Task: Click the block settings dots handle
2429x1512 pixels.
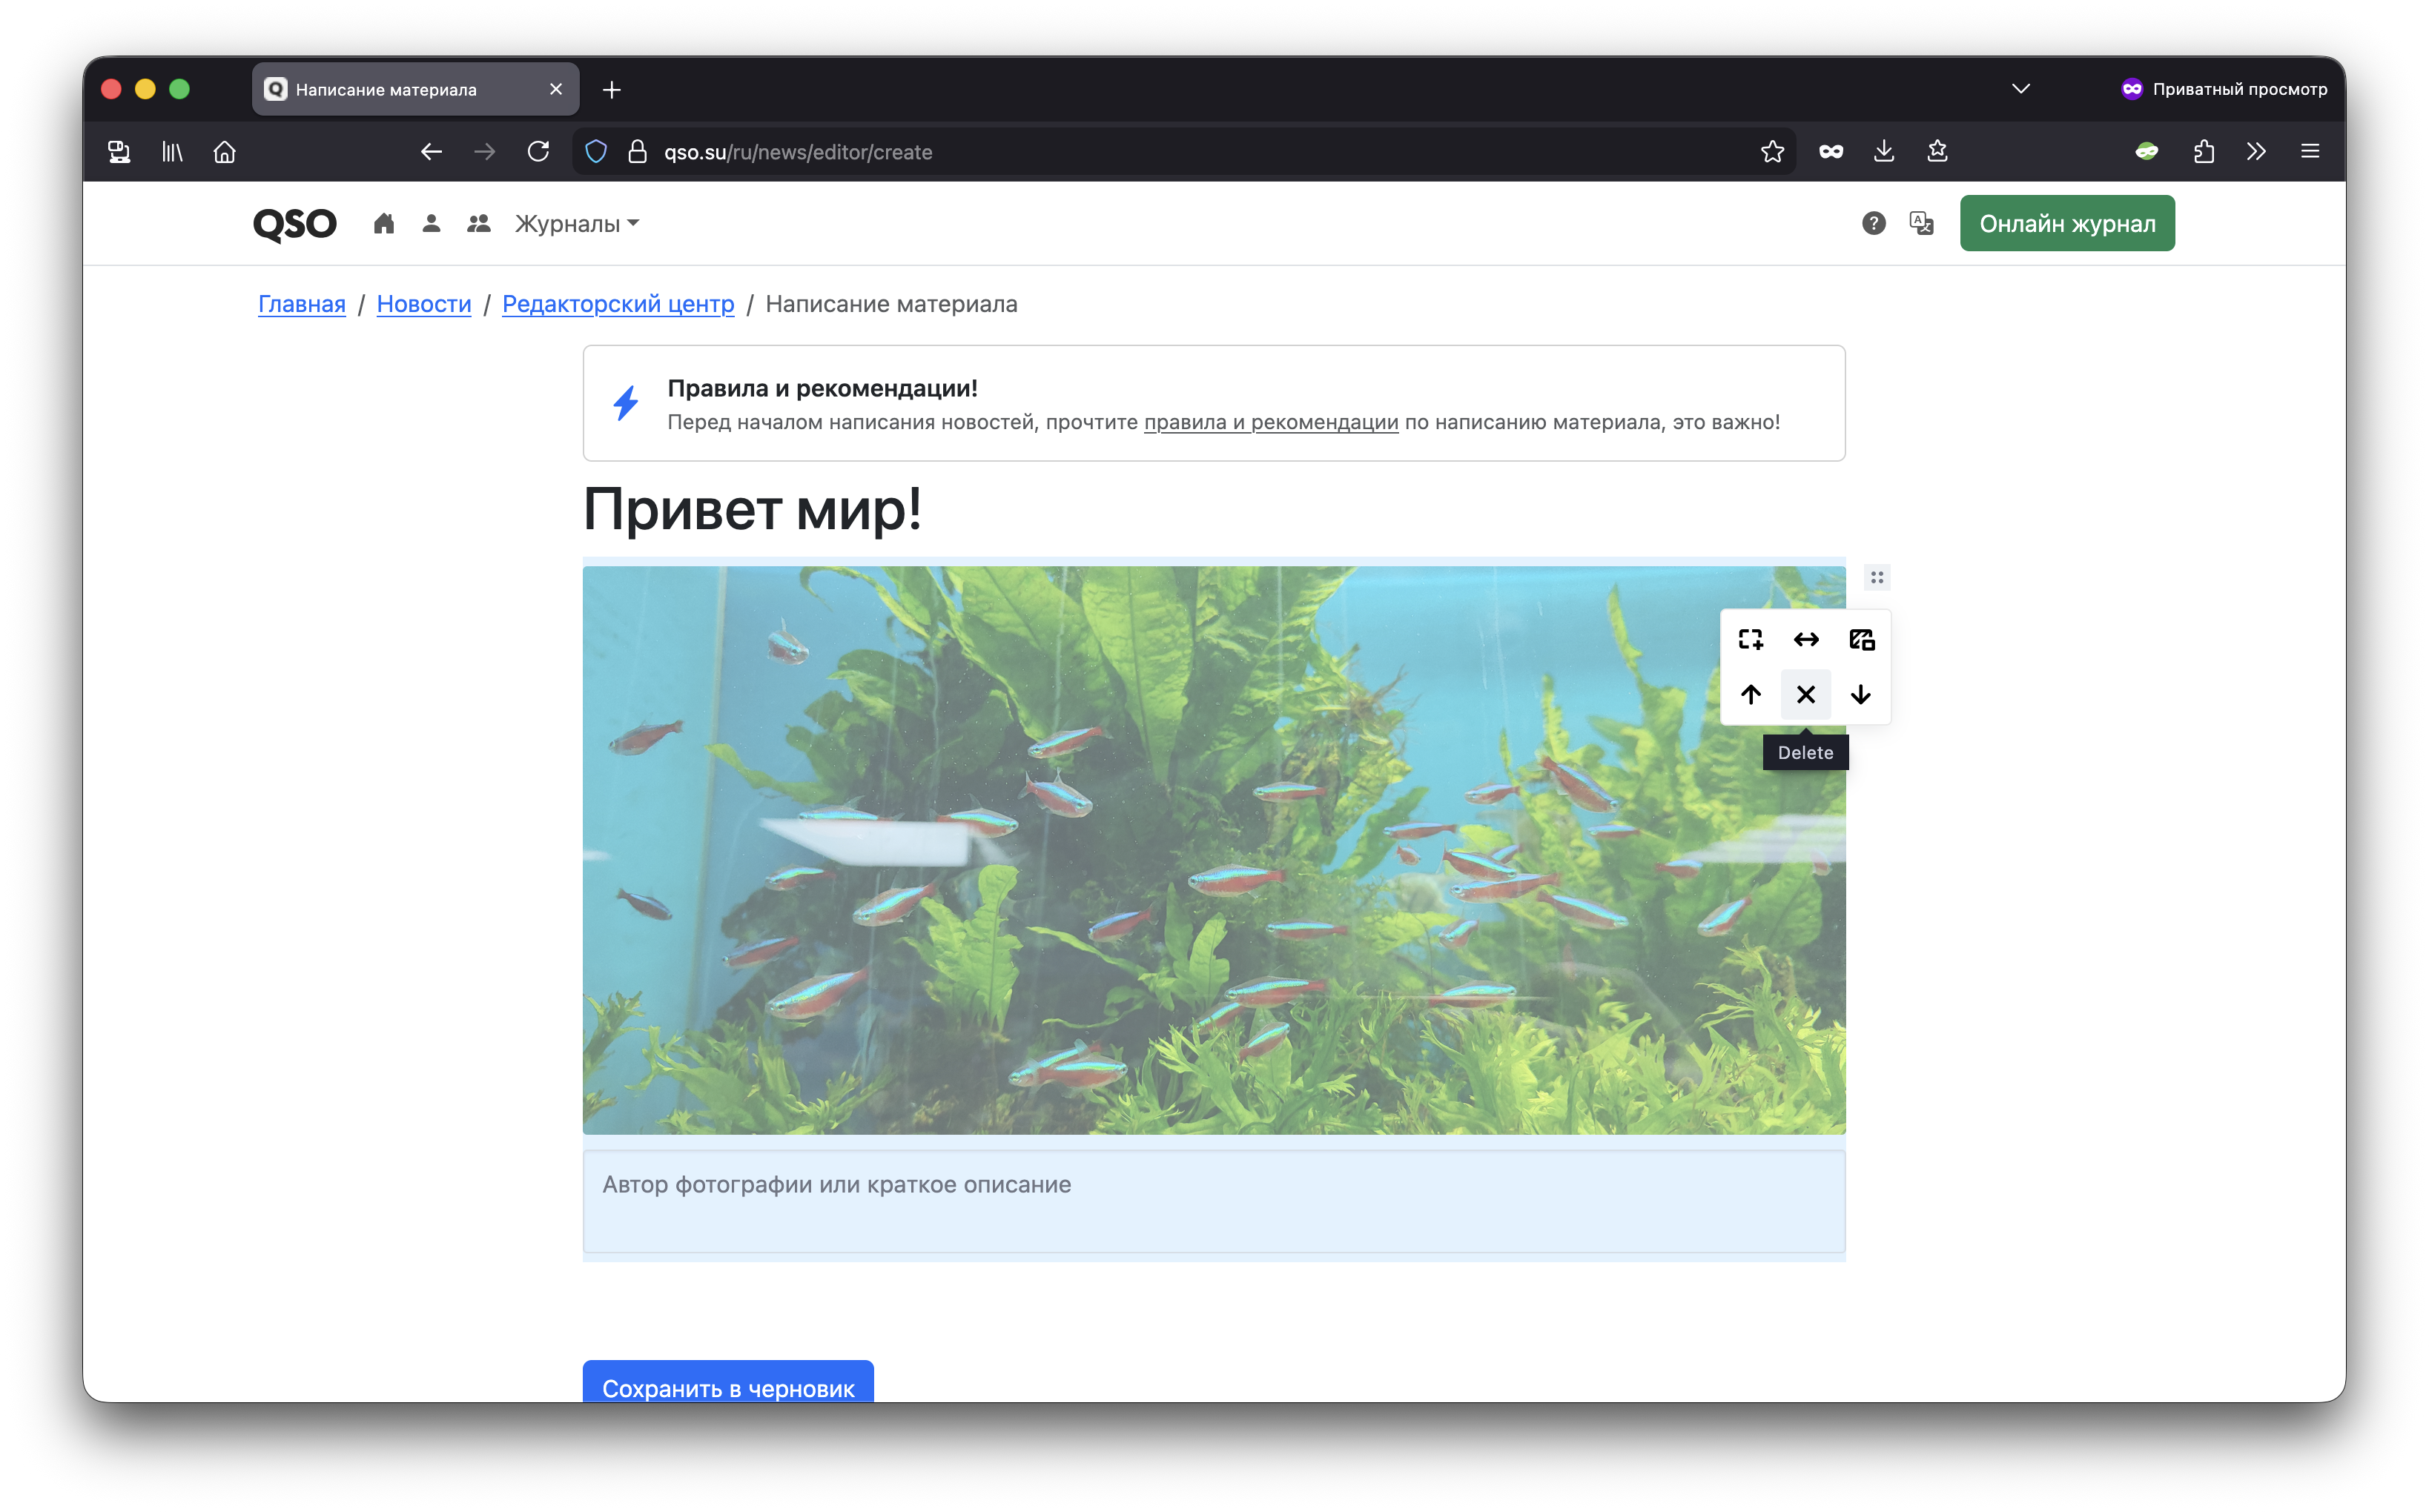Action: pyautogui.click(x=1876, y=577)
